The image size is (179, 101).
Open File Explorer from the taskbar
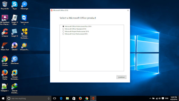pos(67,98)
